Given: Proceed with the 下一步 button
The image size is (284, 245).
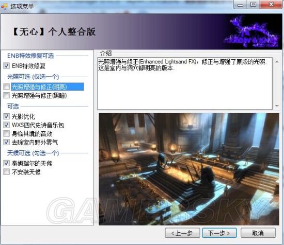Looking at the screenshot, I should click(219, 233).
